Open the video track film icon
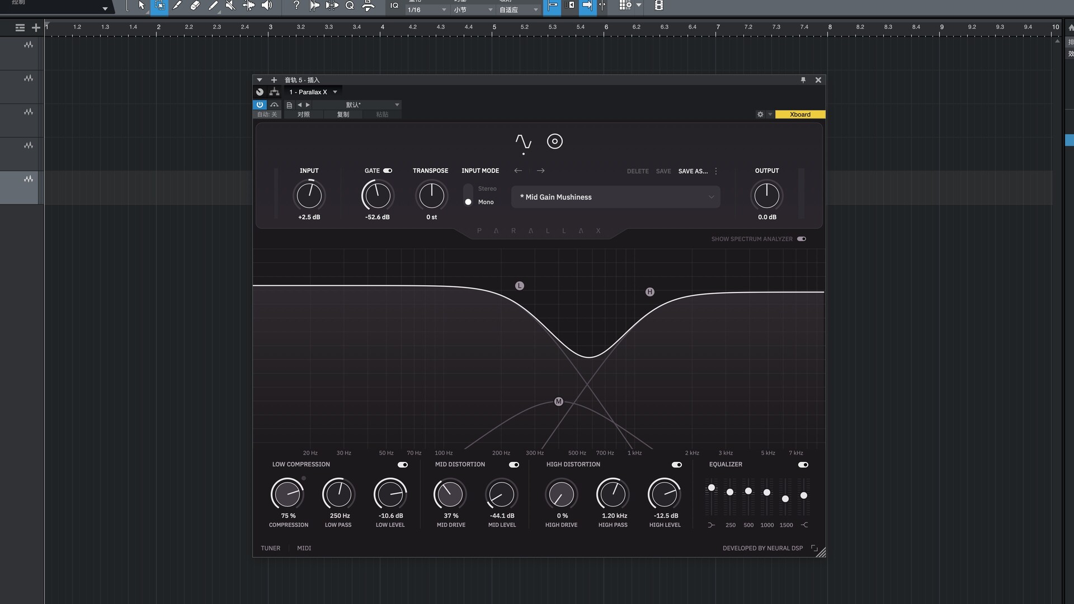The width and height of the screenshot is (1074, 604). coord(659,6)
